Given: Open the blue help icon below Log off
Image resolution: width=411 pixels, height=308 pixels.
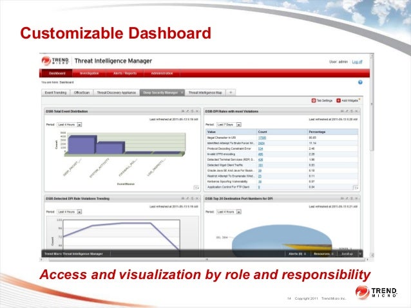Looking at the screenshot, I should (x=360, y=82).
